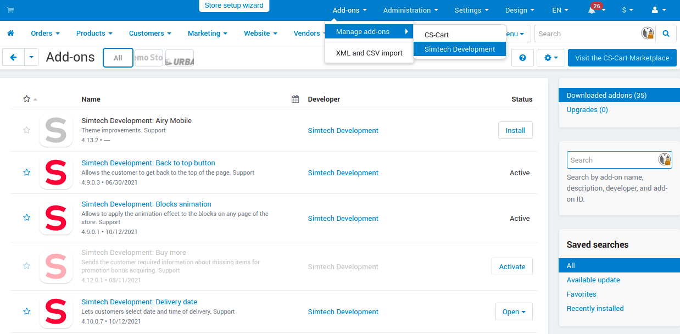
Task: Expand the Website menu
Action: pyautogui.click(x=261, y=34)
